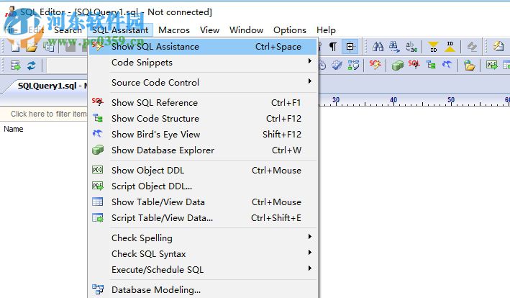Image resolution: width=510 pixels, height=298 pixels.
Task: Click the grayed highlighter toolbar icon
Action: pyautogui.click(x=472, y=47)
